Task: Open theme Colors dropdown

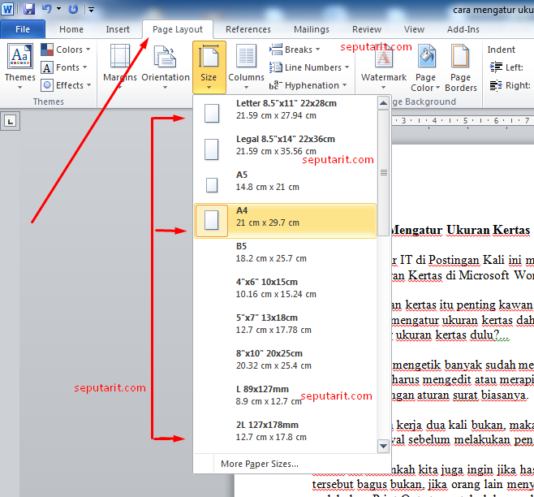Action: click(66, 50)
